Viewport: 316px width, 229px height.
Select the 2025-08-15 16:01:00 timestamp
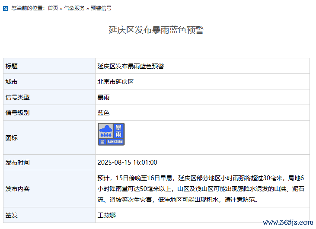pos(127,162)
